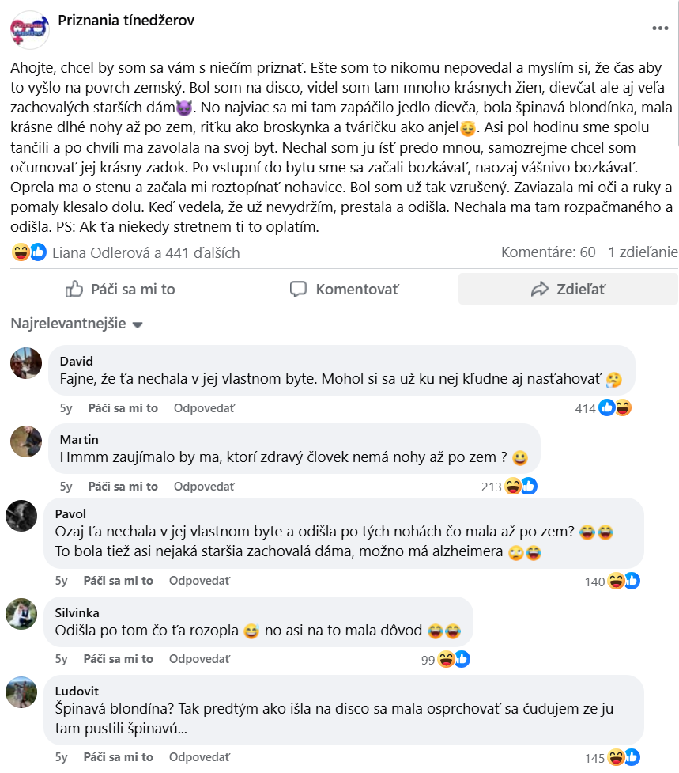Image resolution: width=679 pixels, height=773 pixels.
Task: Click Martin's profile picture
Action: [26, 441]
